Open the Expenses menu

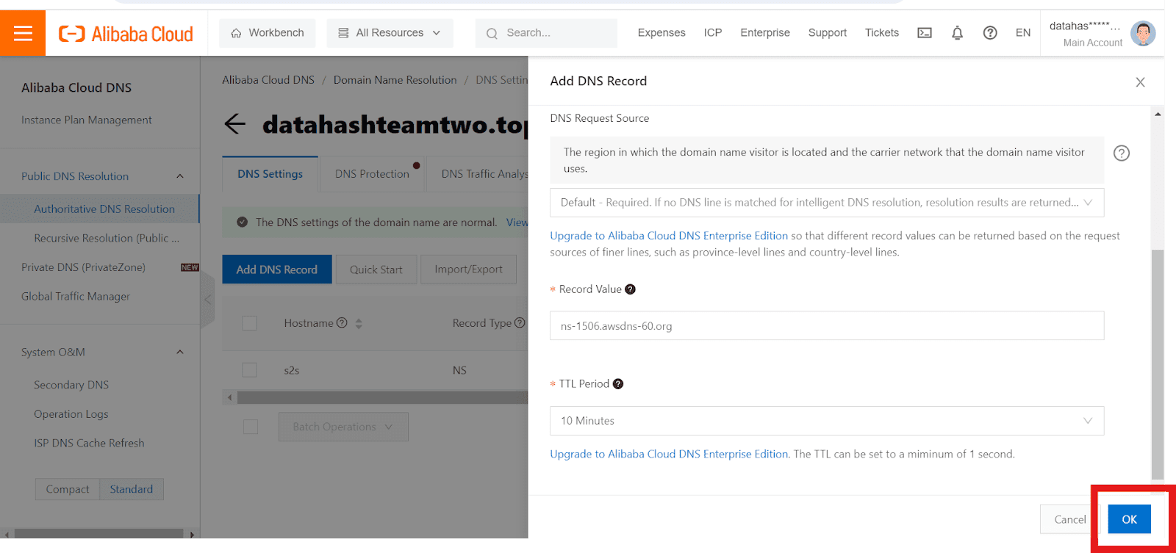(x=661, y=33)
